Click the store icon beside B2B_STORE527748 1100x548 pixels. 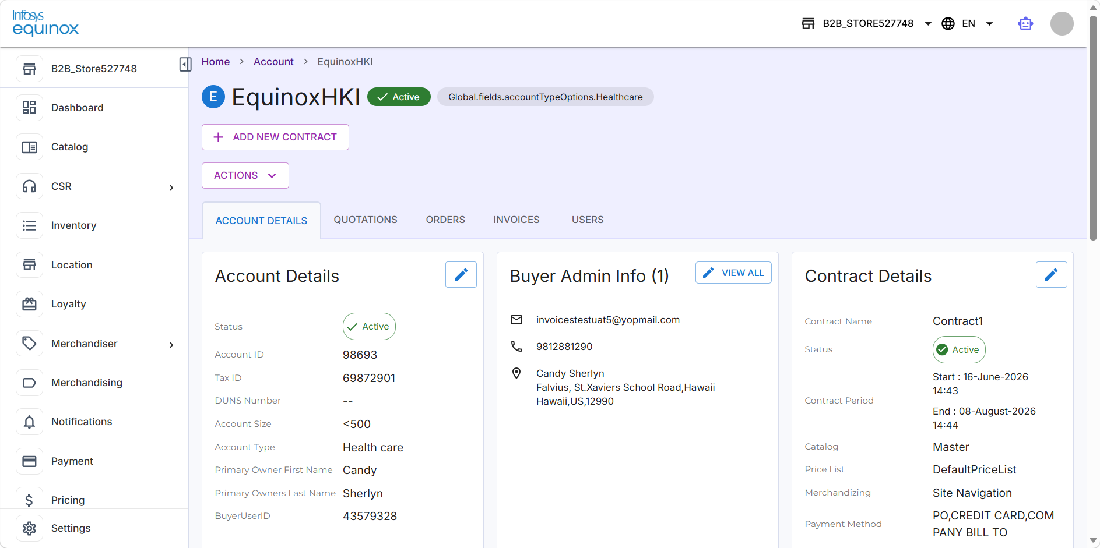(808, 24)
